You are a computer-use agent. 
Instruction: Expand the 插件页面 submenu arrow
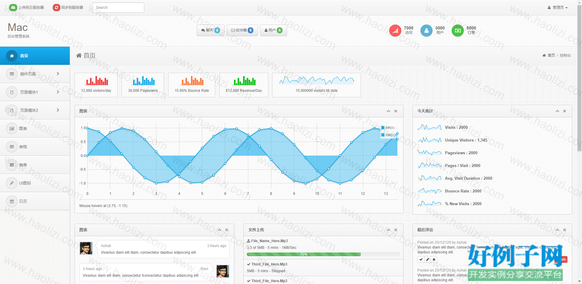pyautogui.click(x=58, y=74)
